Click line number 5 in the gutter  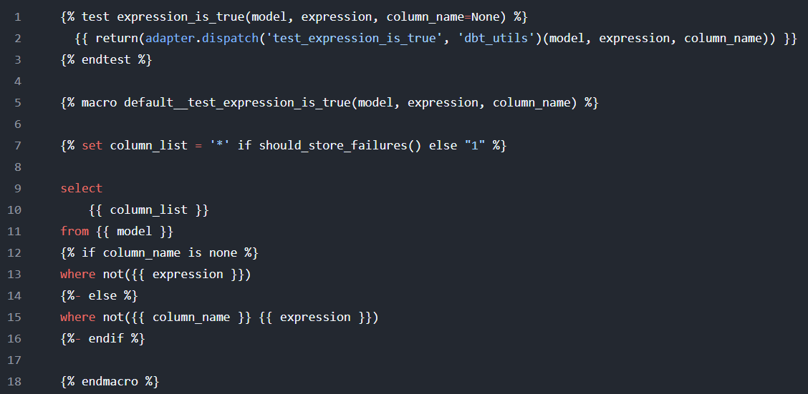pos(17,102)
